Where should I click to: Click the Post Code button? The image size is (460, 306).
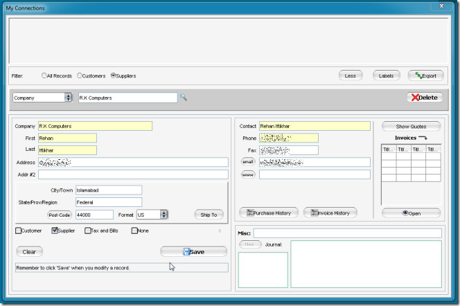point(60,215)
